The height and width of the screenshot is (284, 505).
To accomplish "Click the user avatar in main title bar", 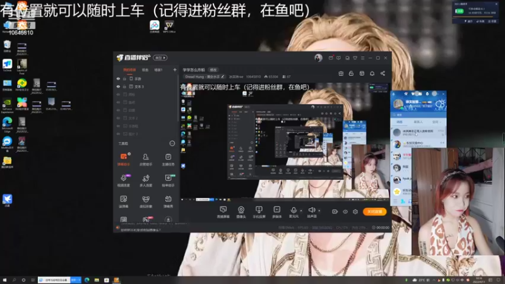I will [x=318, y=58].
